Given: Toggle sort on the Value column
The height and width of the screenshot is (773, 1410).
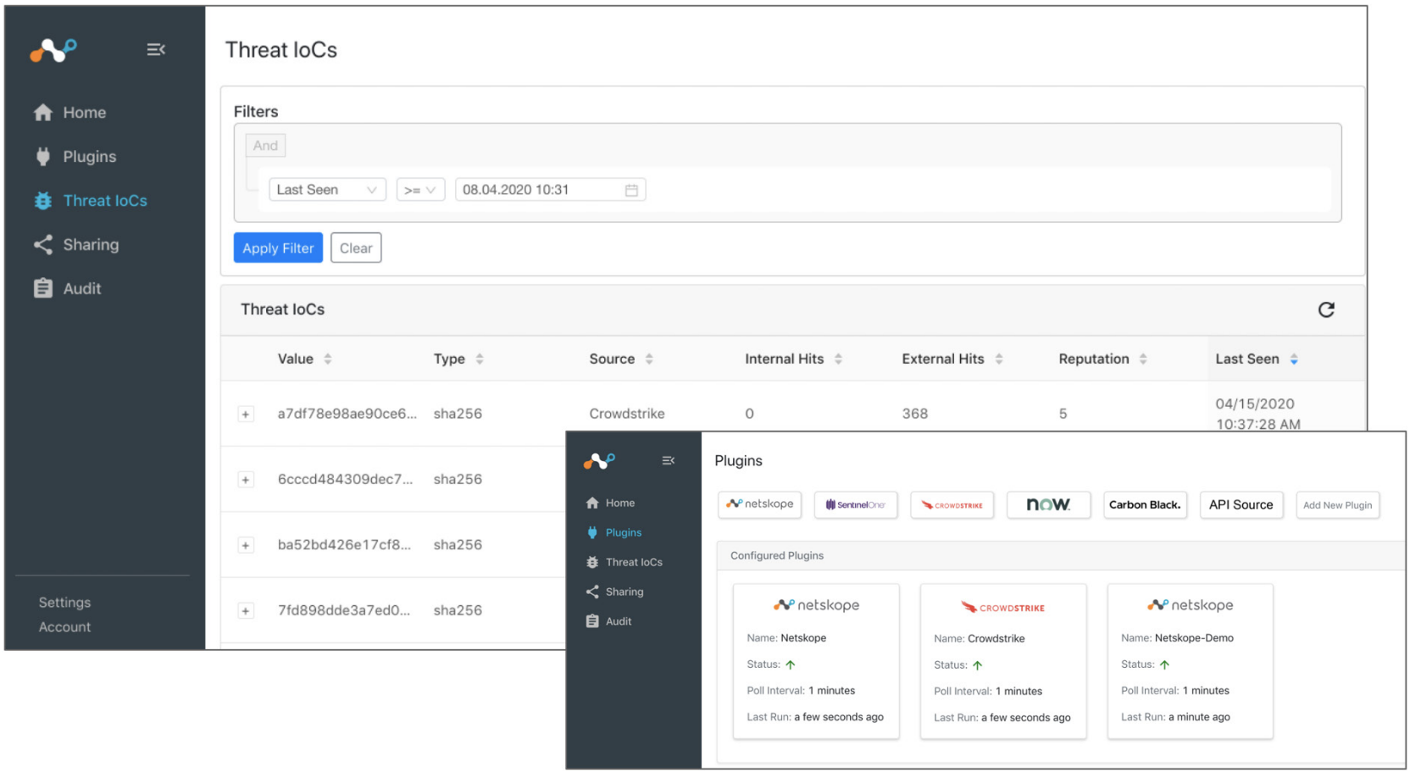Looking at the screenshot, I should [328, 359].
